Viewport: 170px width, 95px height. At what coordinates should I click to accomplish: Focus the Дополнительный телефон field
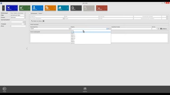coord(148,18)
